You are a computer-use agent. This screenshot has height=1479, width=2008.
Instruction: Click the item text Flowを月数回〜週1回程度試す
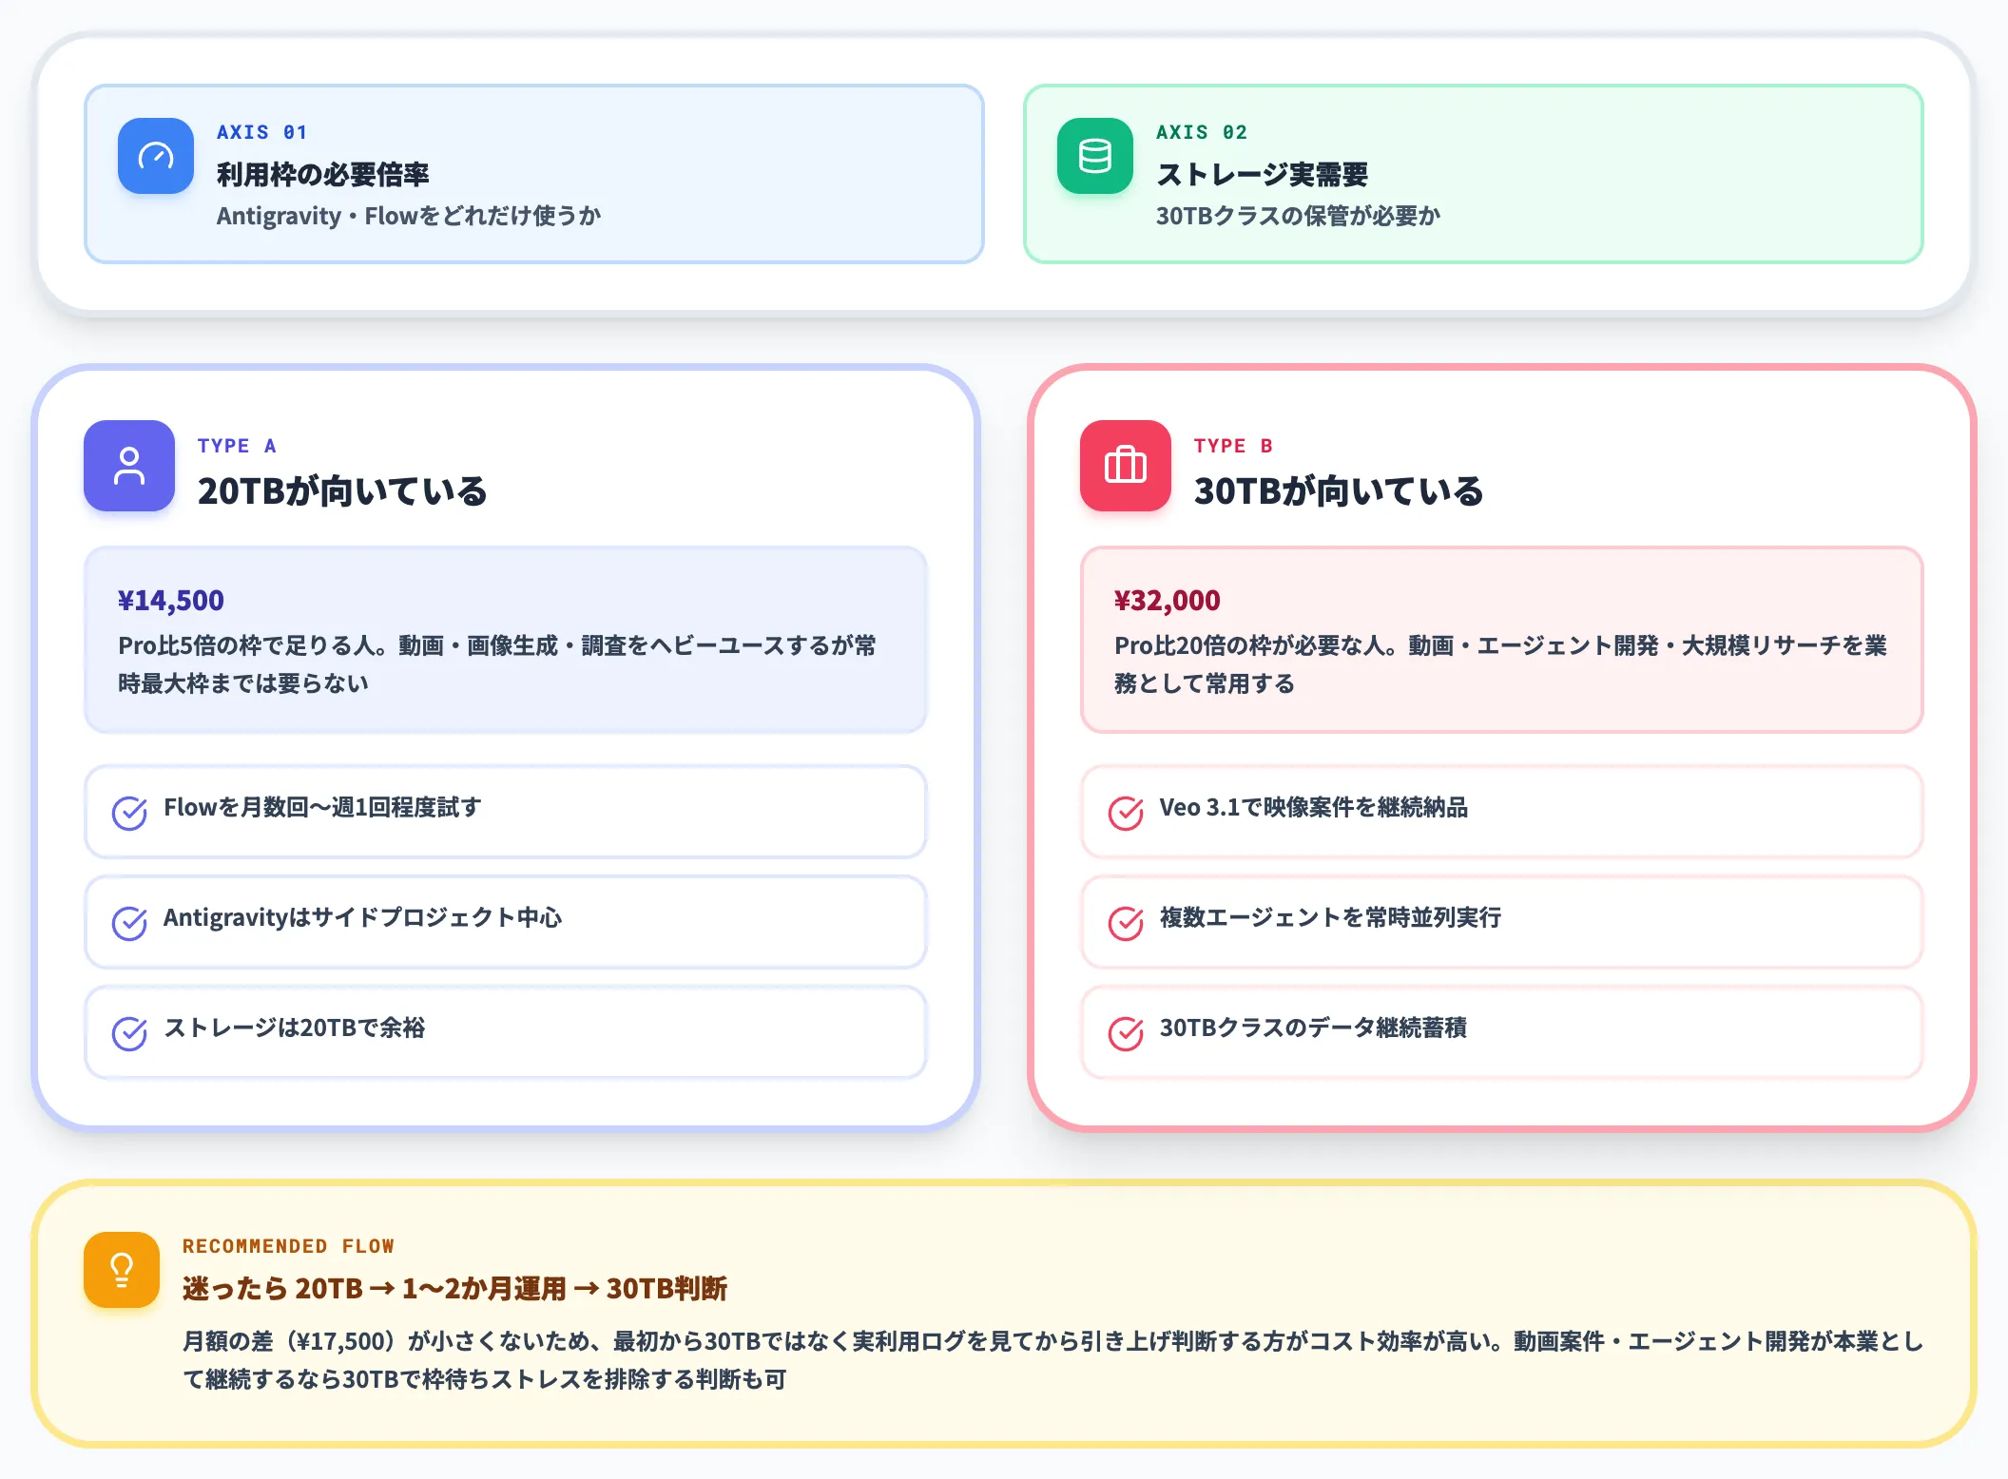(x=322, y=807)
